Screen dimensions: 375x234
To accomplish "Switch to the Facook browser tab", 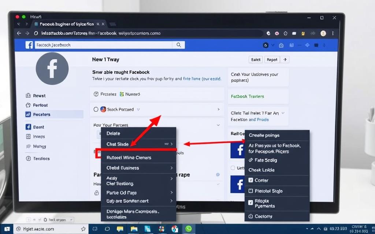I will pyautogui.click(x=67, y=24).
